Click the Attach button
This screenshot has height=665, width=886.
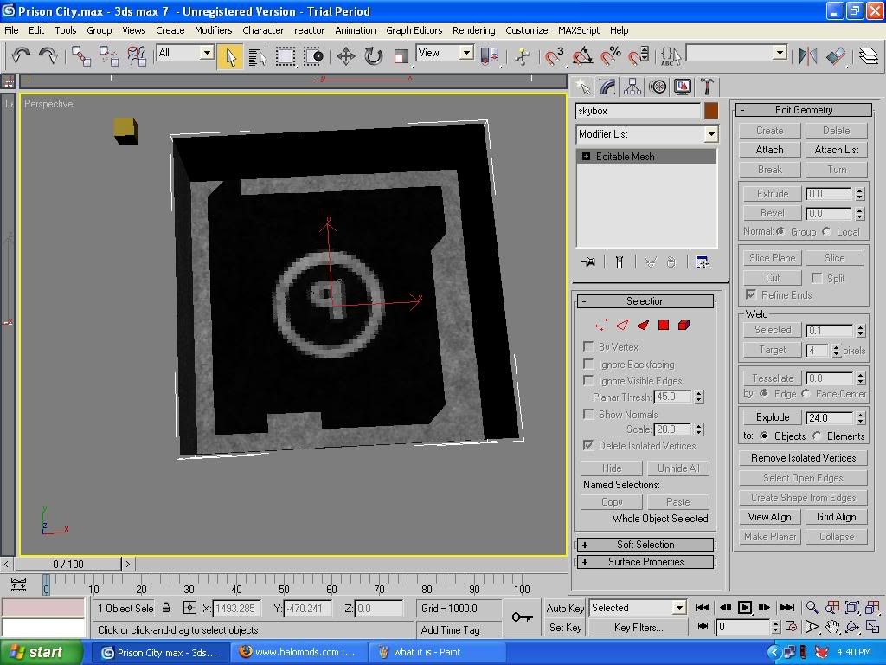[x=769, y=150]
